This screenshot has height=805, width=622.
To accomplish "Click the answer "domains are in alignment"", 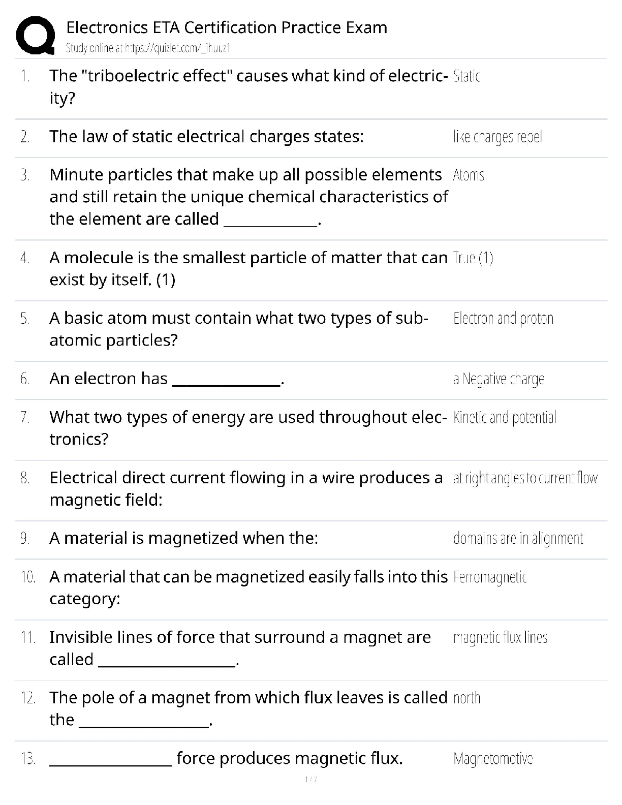I will tap(518, 539).
